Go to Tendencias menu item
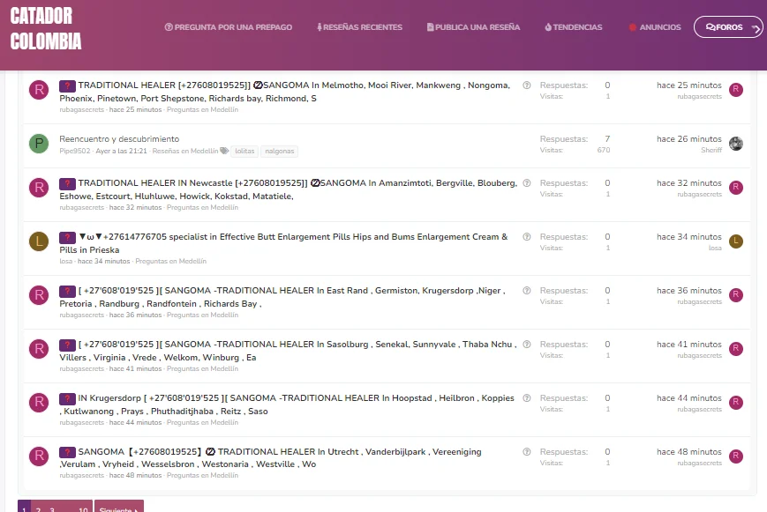This screenshot has width=767, height=512. point(574,26)
